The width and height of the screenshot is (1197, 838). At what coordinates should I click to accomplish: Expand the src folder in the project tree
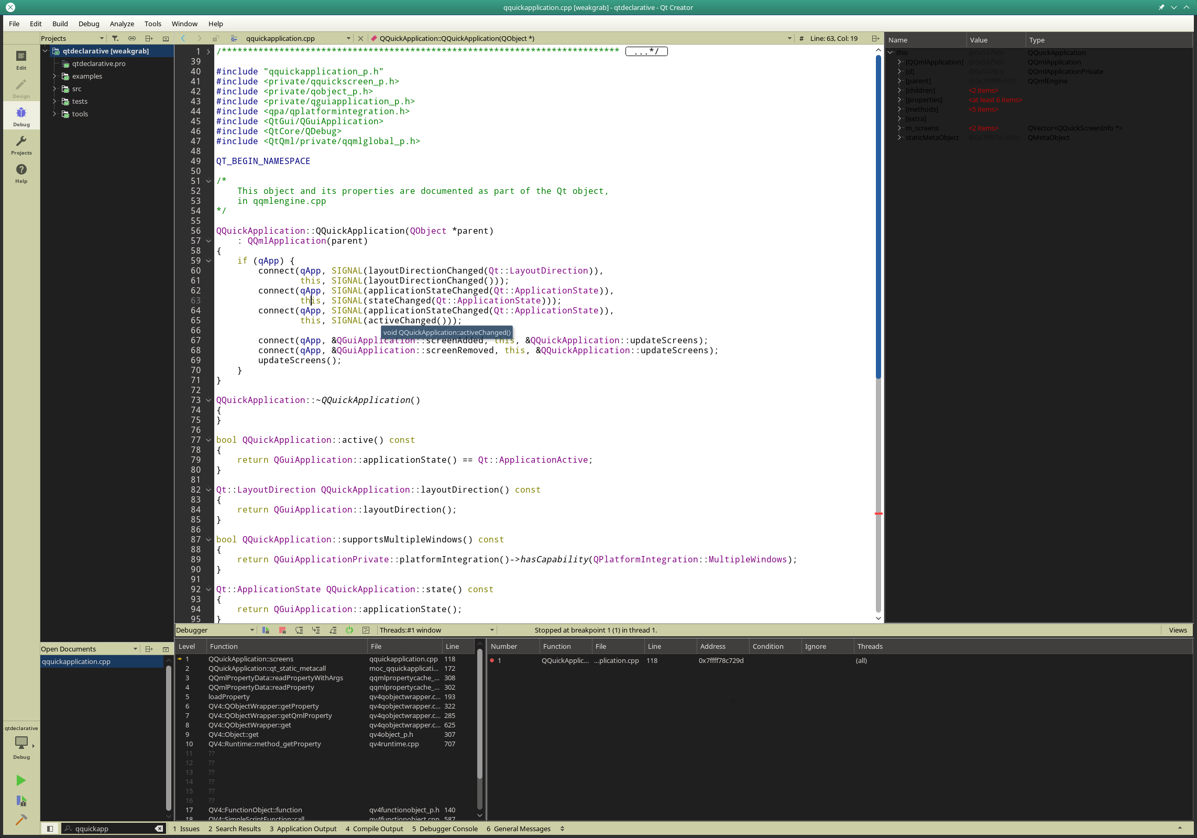pyautogui.click(x=54, y=89)
